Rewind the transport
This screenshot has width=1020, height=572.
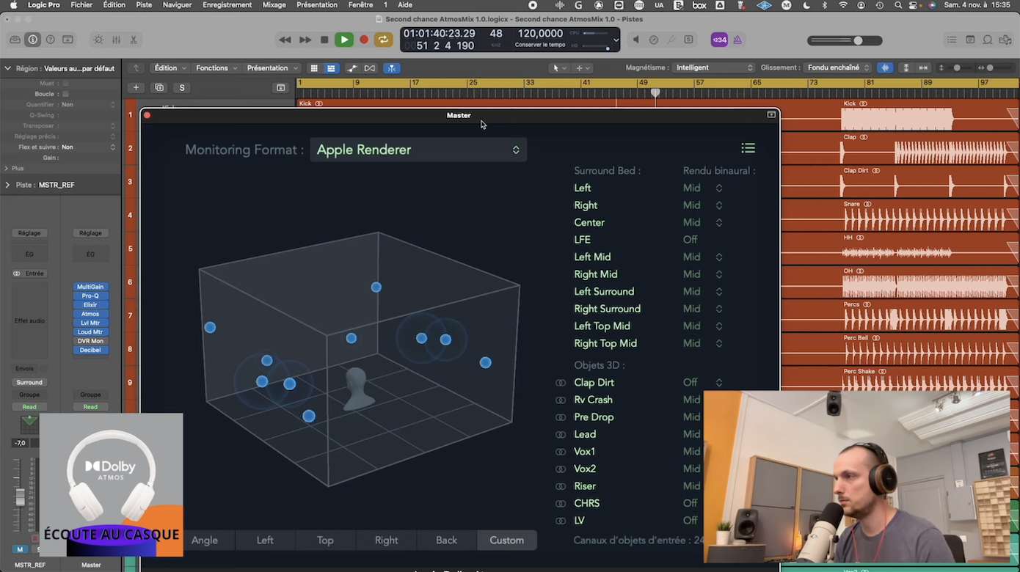click(x=285, y=40)
